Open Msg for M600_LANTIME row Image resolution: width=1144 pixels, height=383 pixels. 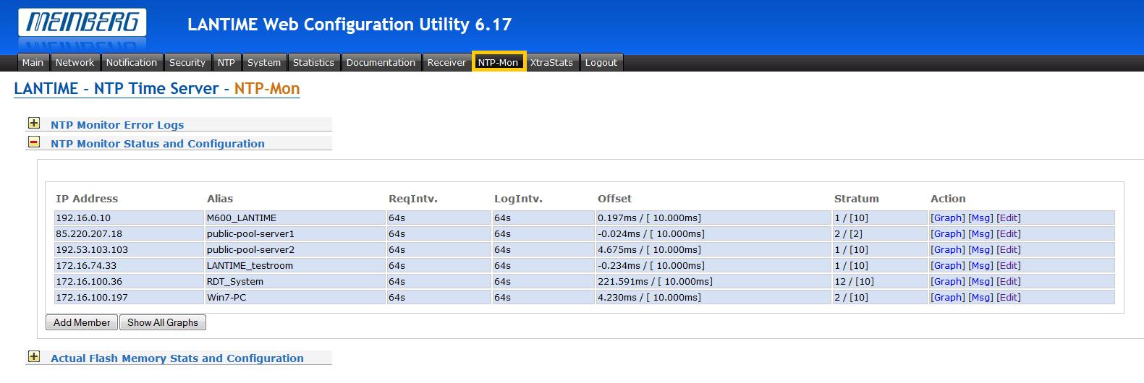pos(981,218)
